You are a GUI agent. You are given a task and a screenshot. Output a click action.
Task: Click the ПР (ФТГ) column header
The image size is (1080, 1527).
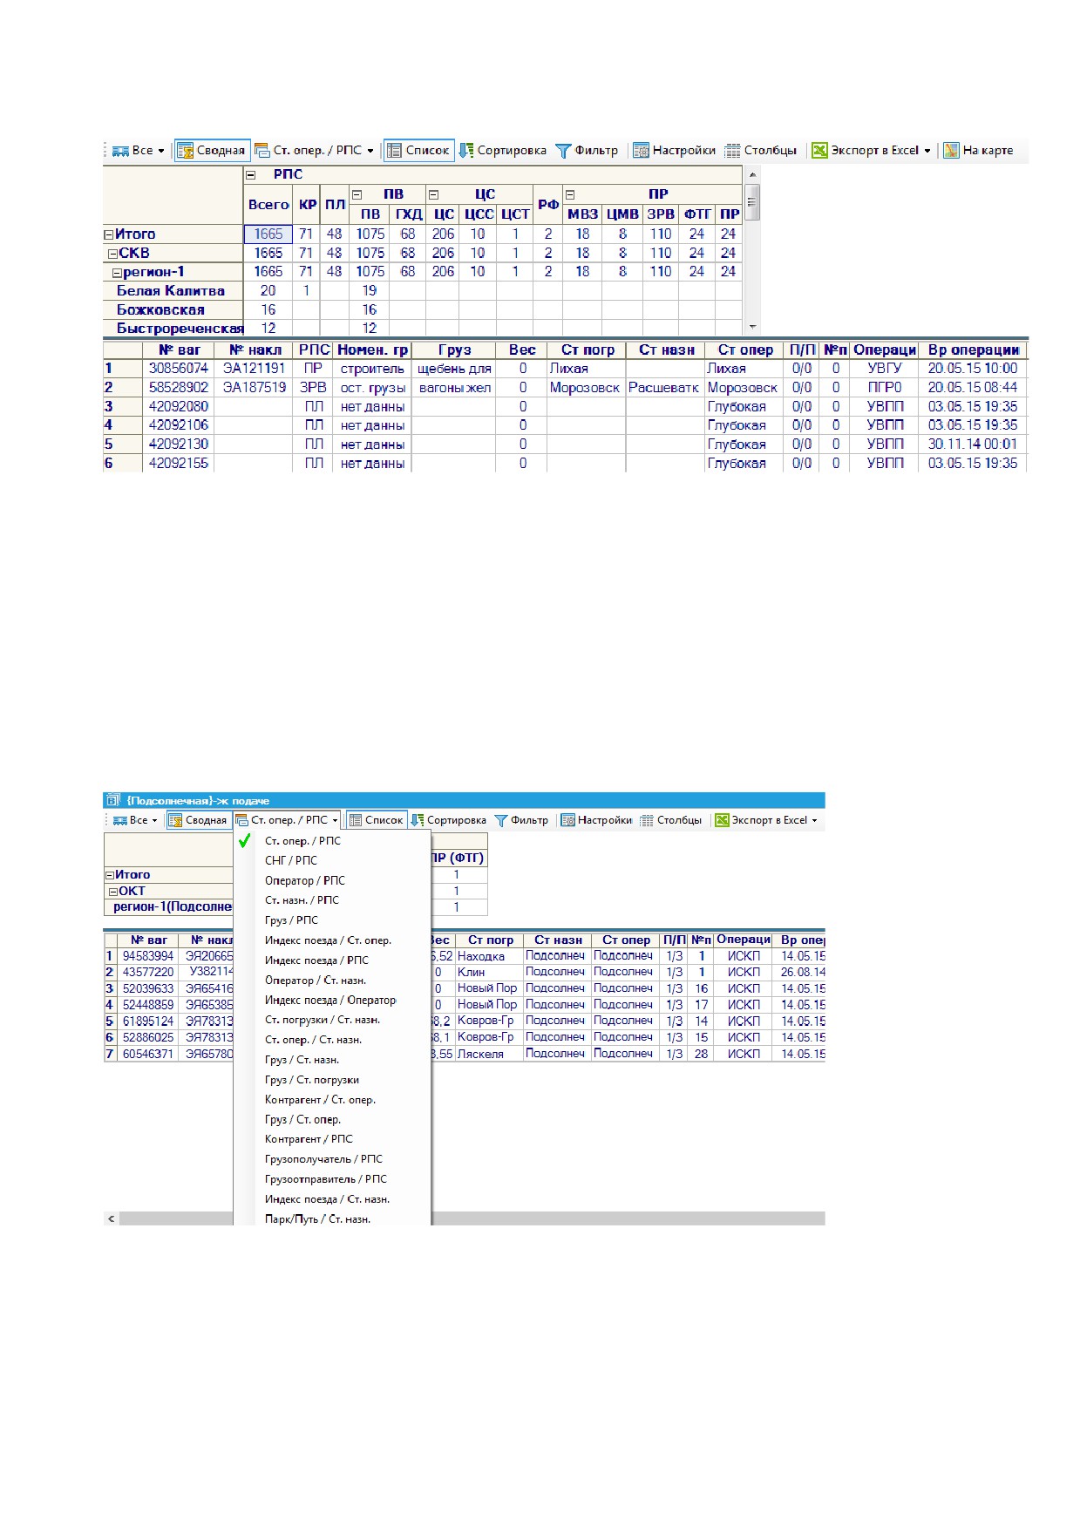click(x=458, y=859)
